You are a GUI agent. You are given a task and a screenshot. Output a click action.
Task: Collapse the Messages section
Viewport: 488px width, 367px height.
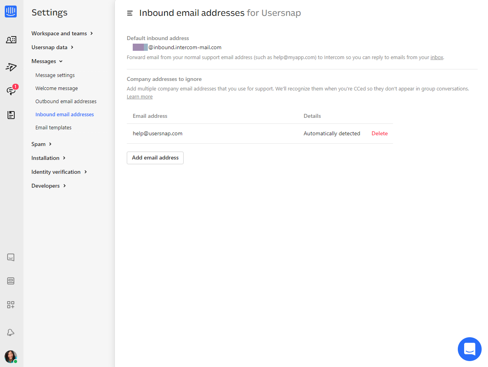(x=47, y=61)
